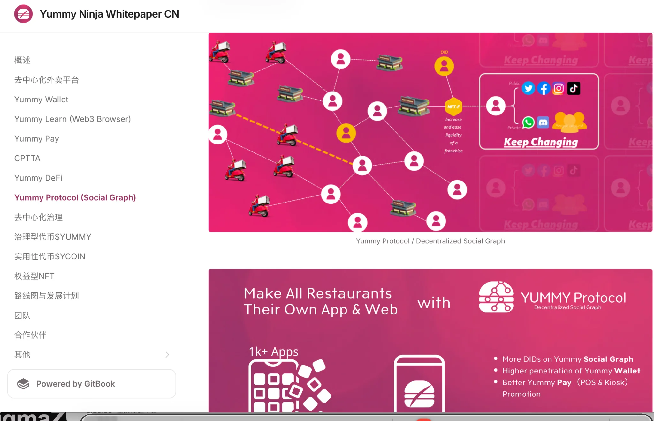Click the WhatsApp icon in the graphic
This screenshot has width=654, height=421.
[x=529, y=122]
